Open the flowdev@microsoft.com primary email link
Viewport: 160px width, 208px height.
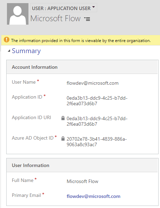(x=93, y=196)
